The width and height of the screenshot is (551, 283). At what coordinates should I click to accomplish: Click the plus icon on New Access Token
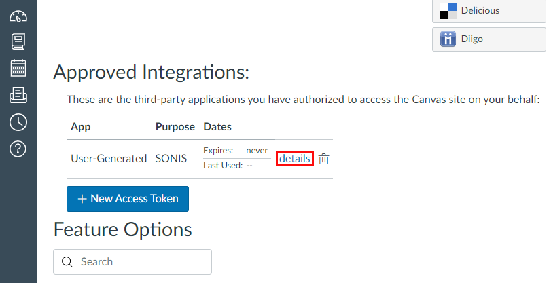[82, 199]
